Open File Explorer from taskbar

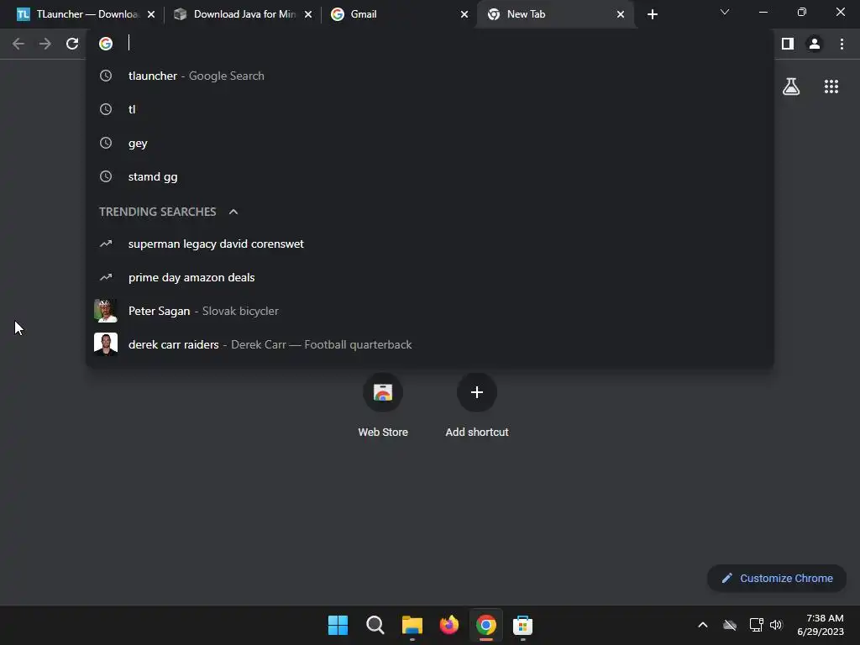[x=412, y=625]
